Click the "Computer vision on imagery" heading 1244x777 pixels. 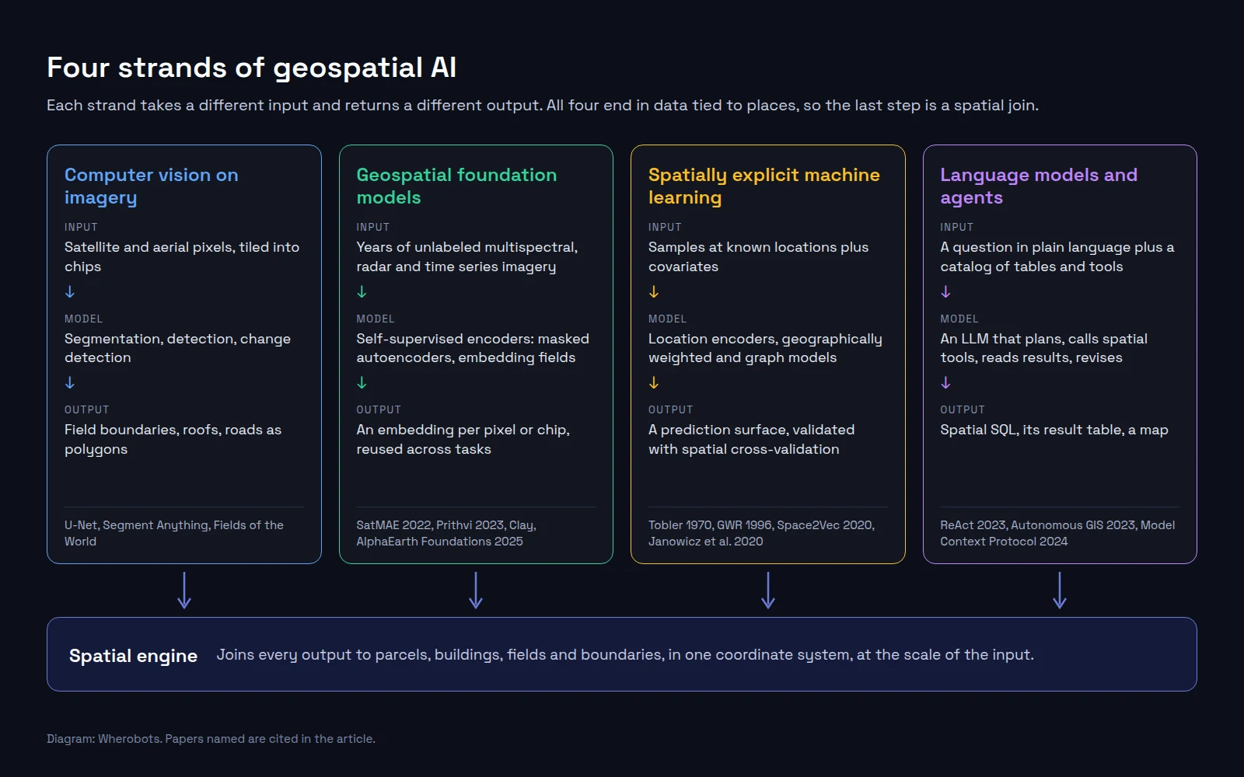(x=152, y=186)
